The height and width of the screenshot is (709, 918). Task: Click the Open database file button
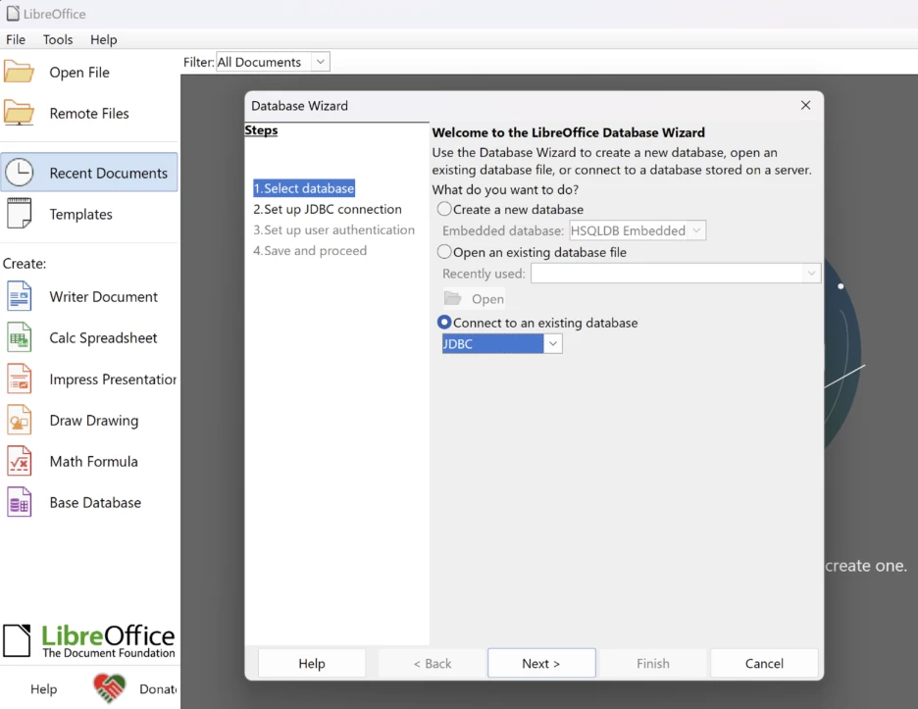(x=475, y=298)
